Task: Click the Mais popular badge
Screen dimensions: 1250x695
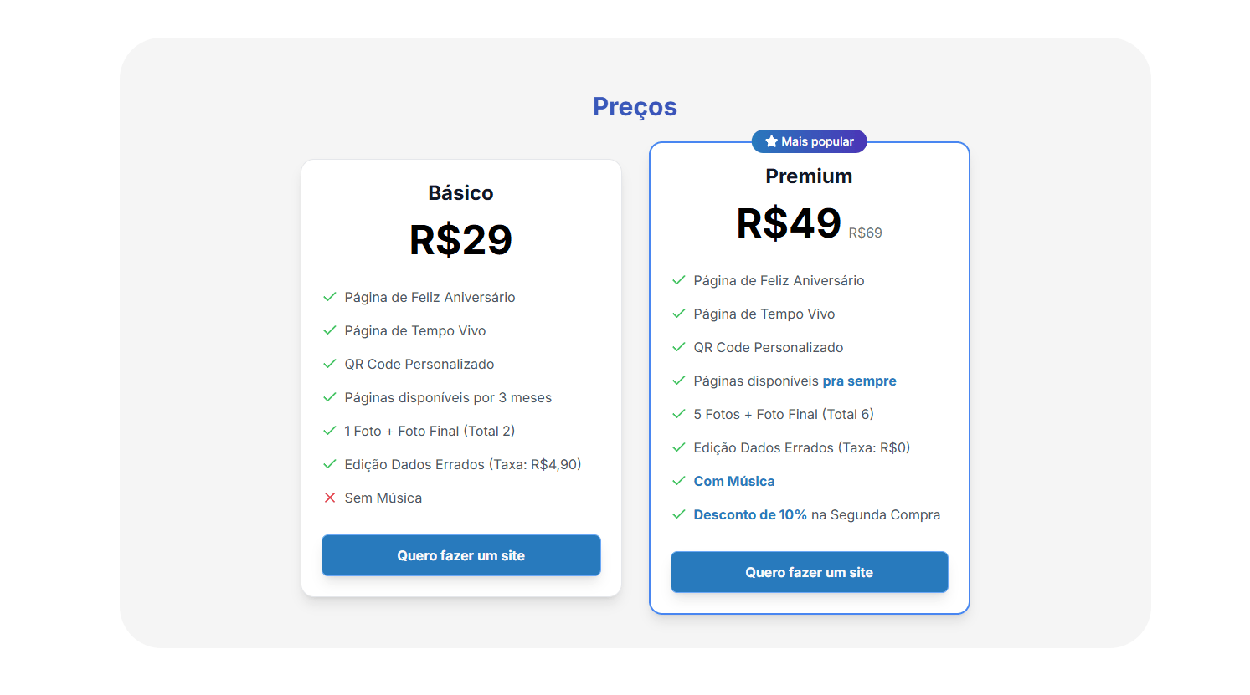Action: [x=809, y=141]
